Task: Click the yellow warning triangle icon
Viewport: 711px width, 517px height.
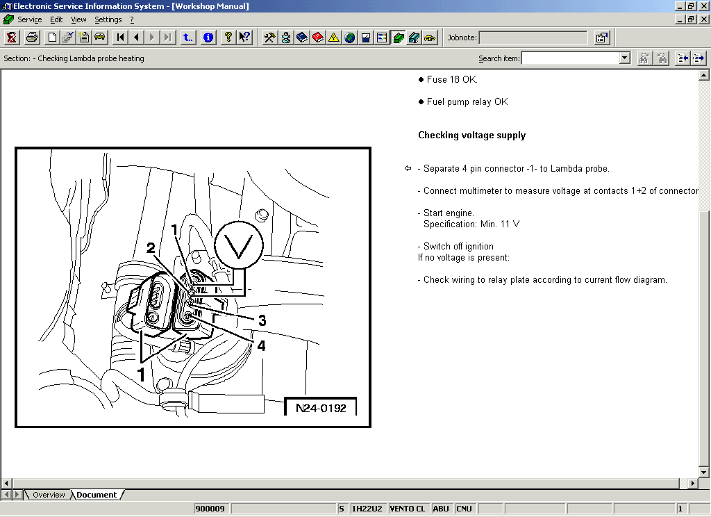Action: [x=334, y=38]
